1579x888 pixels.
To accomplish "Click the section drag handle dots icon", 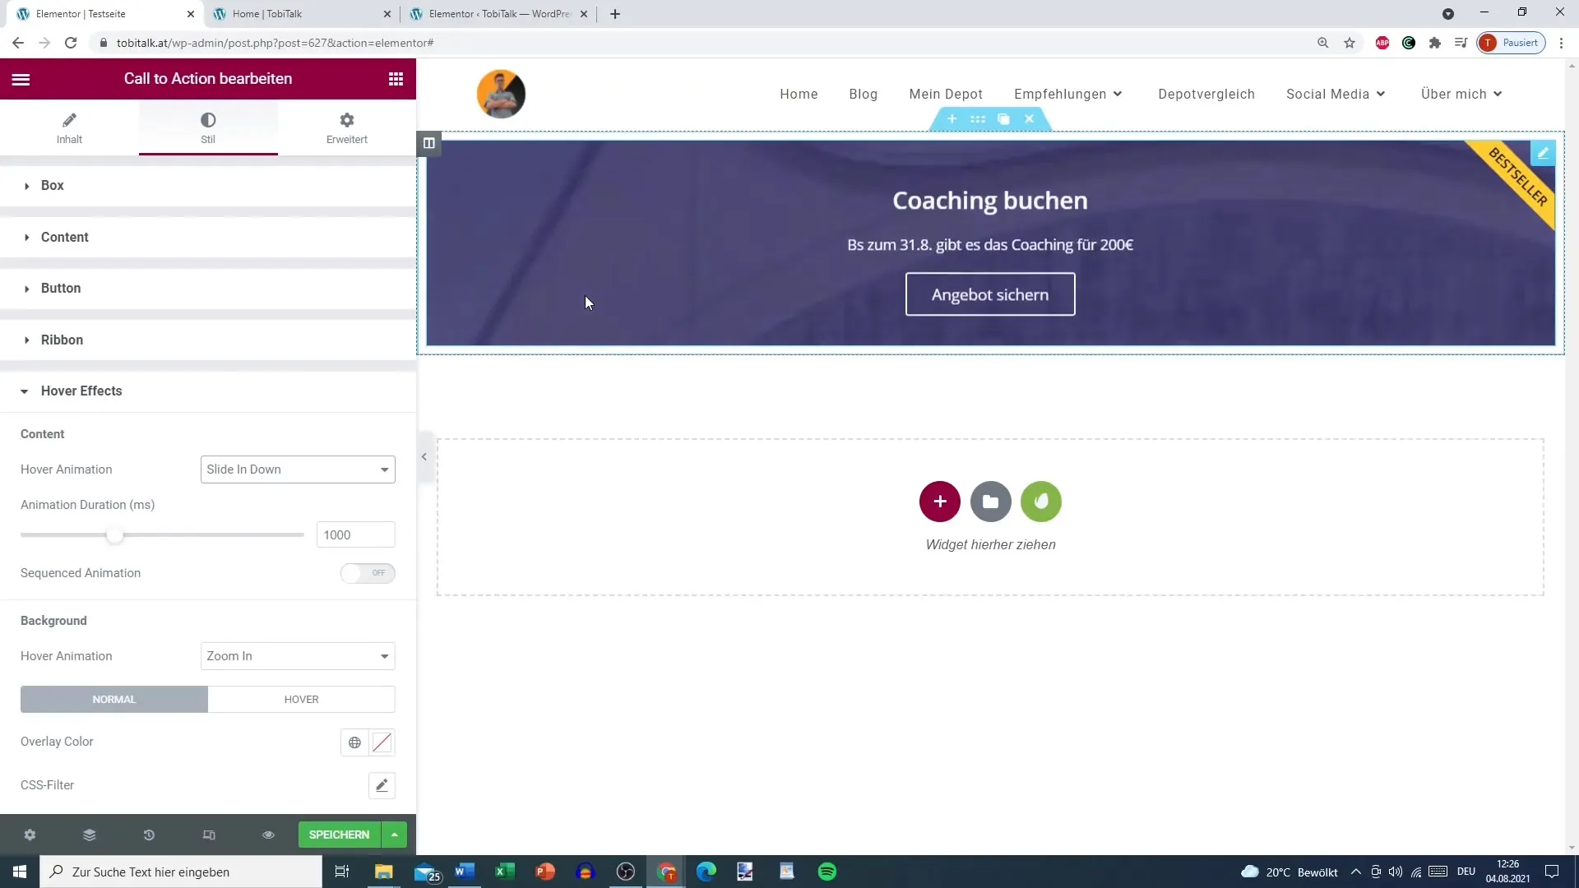I will click(x=978, y=119).
